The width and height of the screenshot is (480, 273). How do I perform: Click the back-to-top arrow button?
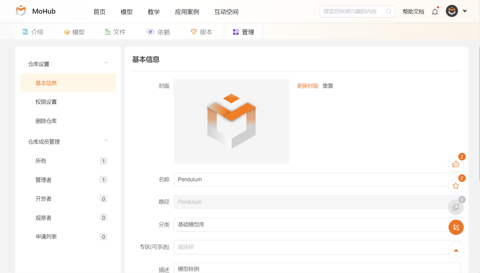click(x=456, y=250)
